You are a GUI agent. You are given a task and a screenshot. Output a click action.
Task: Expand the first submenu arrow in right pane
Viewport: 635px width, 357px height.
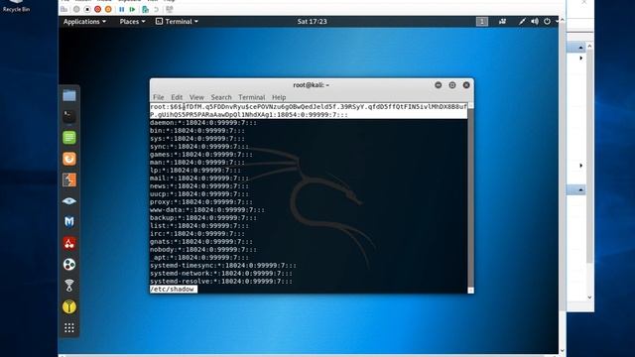coord(581,59)
